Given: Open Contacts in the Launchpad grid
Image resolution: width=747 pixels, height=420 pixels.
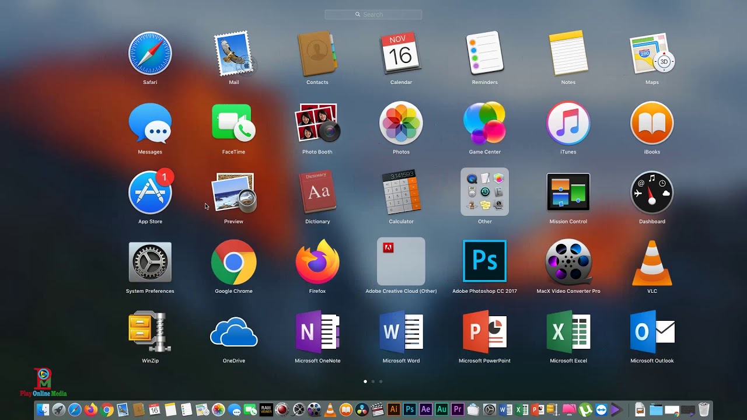Looking at the screenshot, I should [x=317, y=54].
